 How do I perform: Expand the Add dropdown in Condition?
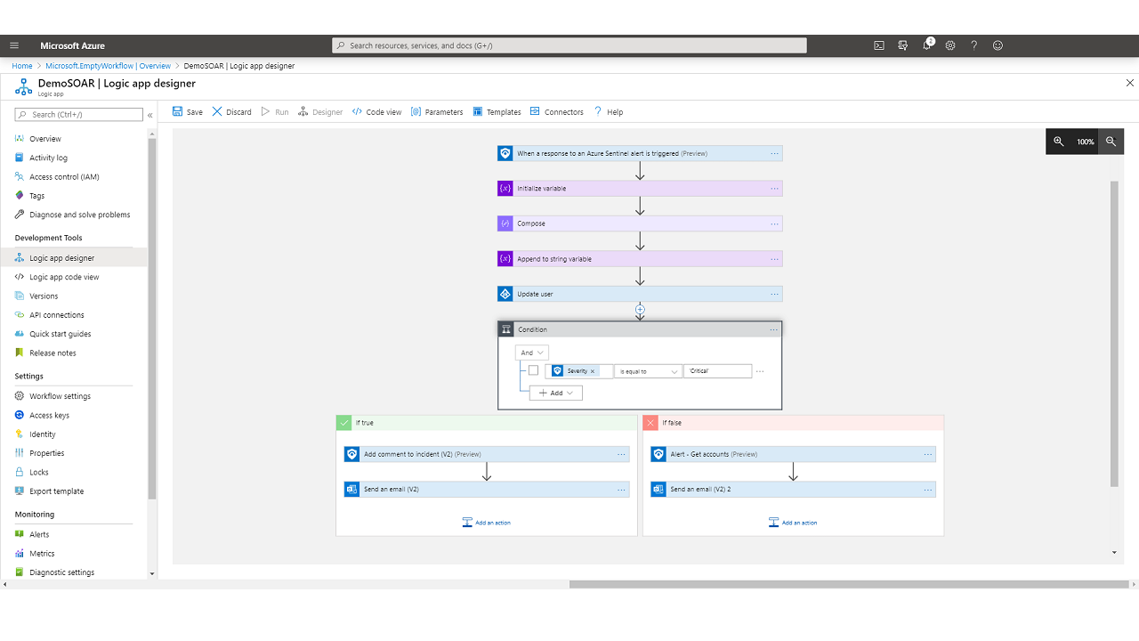556,393
